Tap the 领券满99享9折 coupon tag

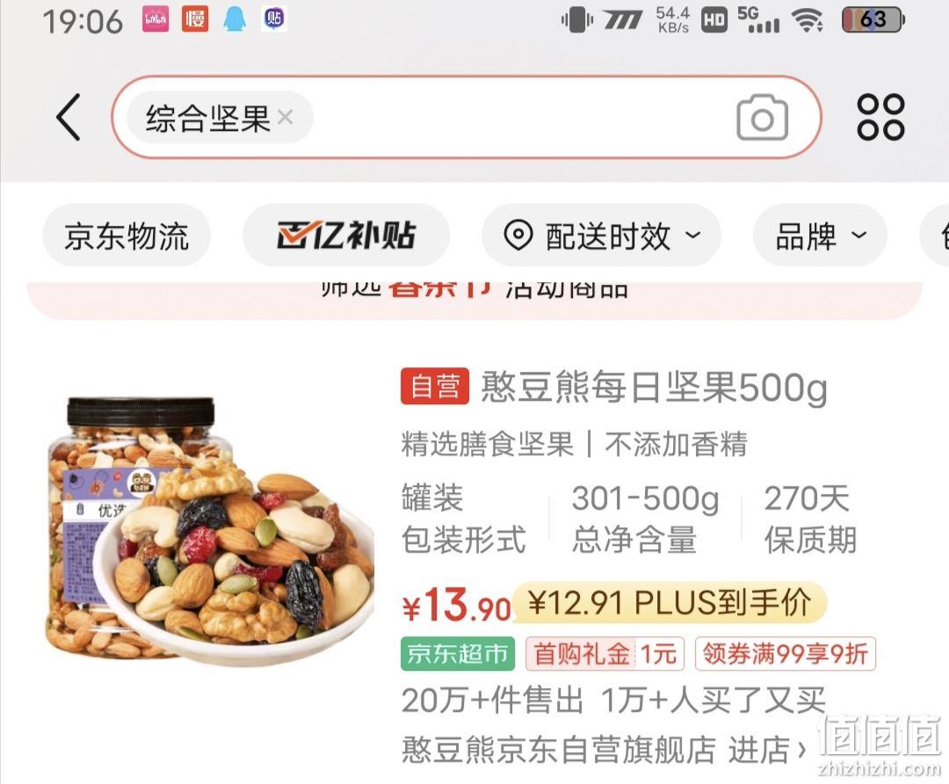[x=786, y=654]
